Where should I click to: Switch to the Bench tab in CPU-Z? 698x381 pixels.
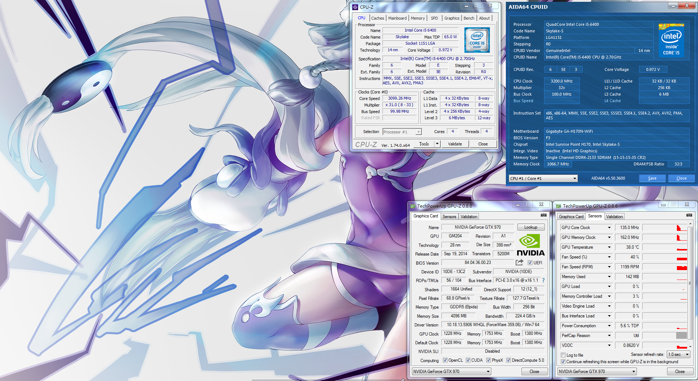[469, 18]
